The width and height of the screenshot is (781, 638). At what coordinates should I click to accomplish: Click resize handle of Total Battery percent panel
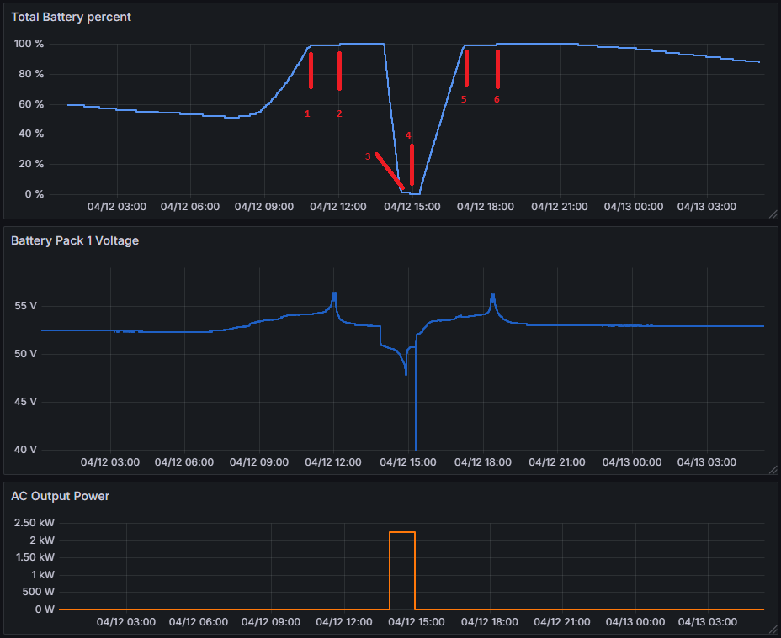point(773,214)
